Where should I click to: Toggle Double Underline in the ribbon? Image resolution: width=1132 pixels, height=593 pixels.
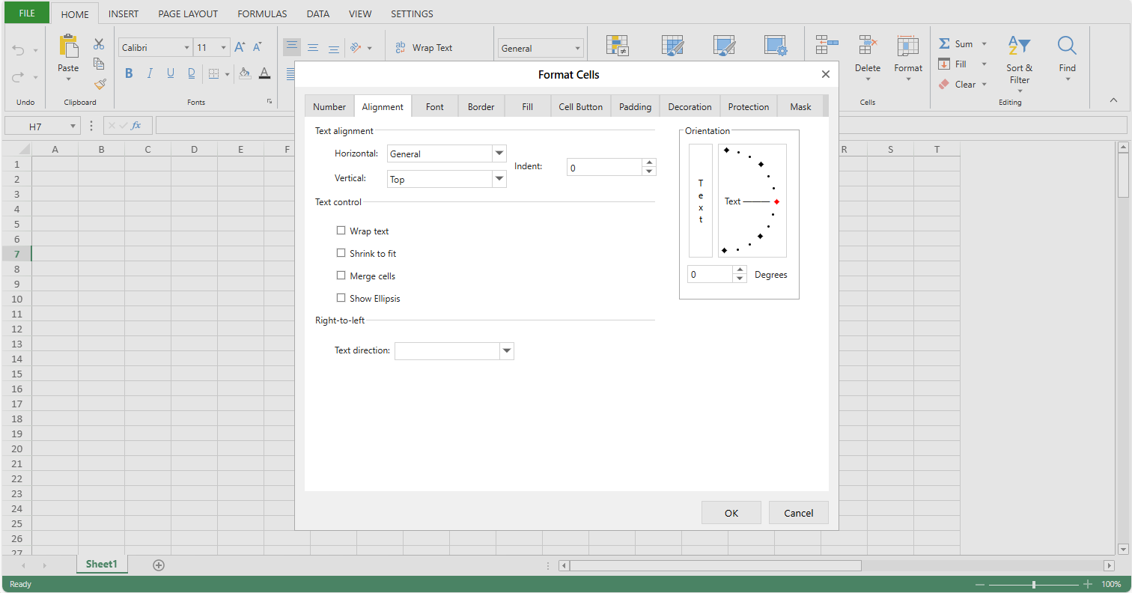pos(192,73)
